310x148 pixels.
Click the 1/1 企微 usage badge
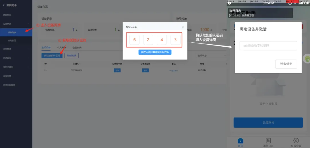pyautogui.click(x=145, y=70)
